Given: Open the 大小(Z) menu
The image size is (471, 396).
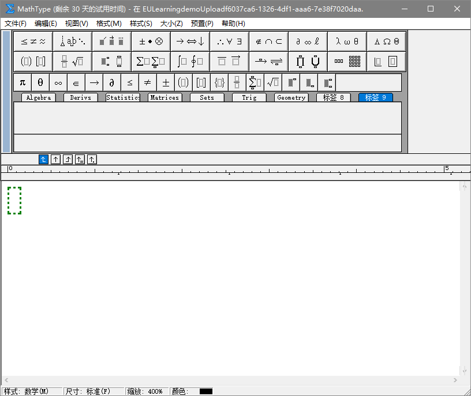Looking at the screenshot, I should tap(171, 24).
